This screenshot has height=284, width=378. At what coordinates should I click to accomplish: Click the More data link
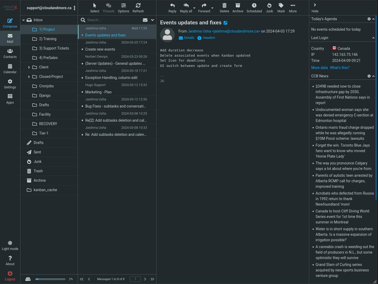[319, 68]
